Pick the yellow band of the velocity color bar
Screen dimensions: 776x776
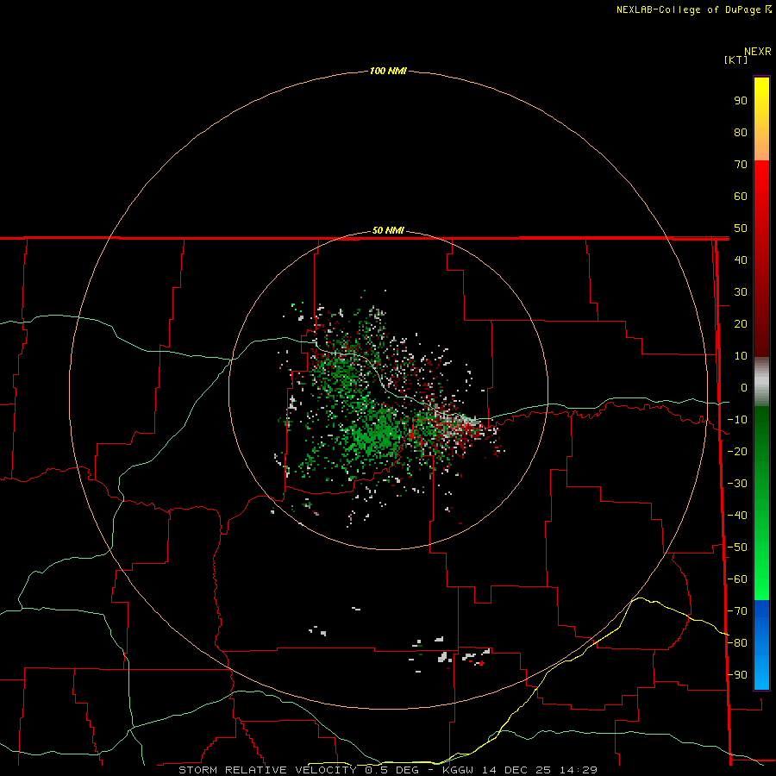761,119
